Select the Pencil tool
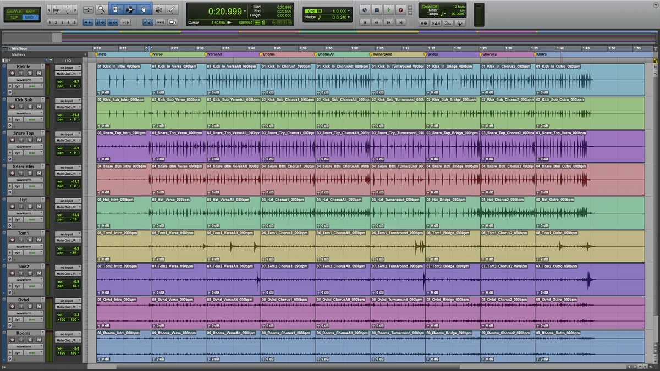The height and width of the screenshot is (371, 660). [x=172, y=9]
